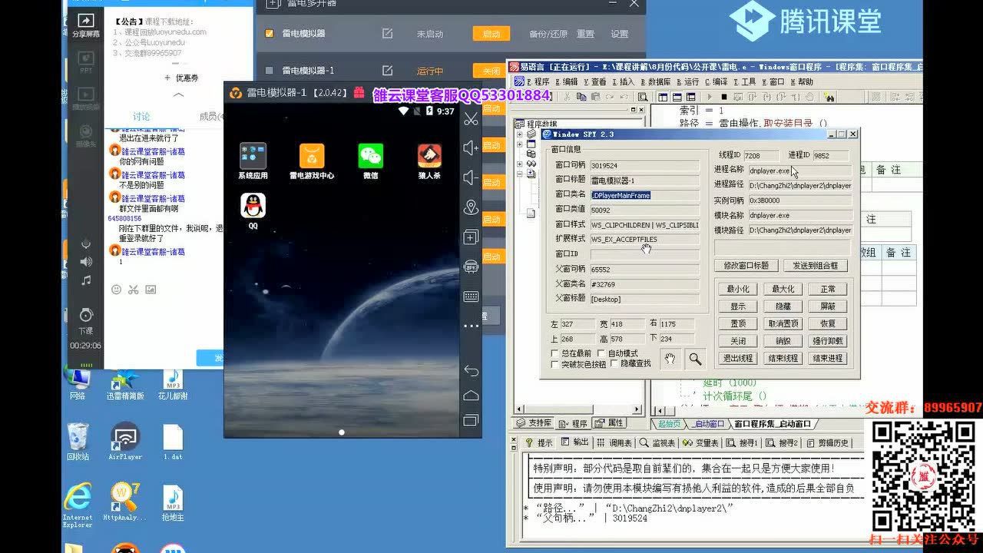The width and height of the screenshot is (983, 553).
Task: Click the 置顶 button
Action: tap(737, 323)
